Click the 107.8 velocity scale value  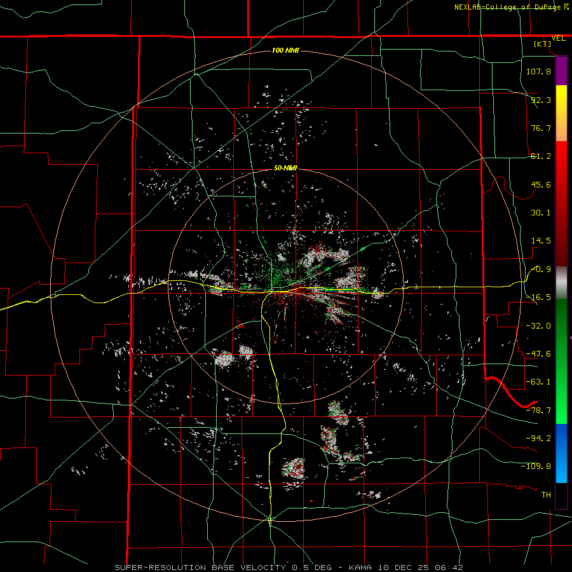(x=538, y=71)
